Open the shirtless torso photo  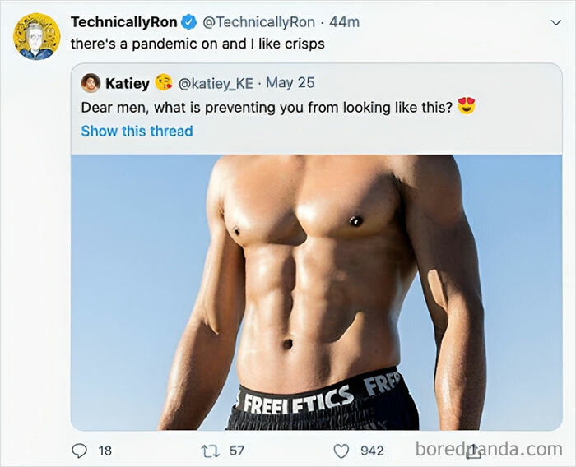(x=316, y=292)
